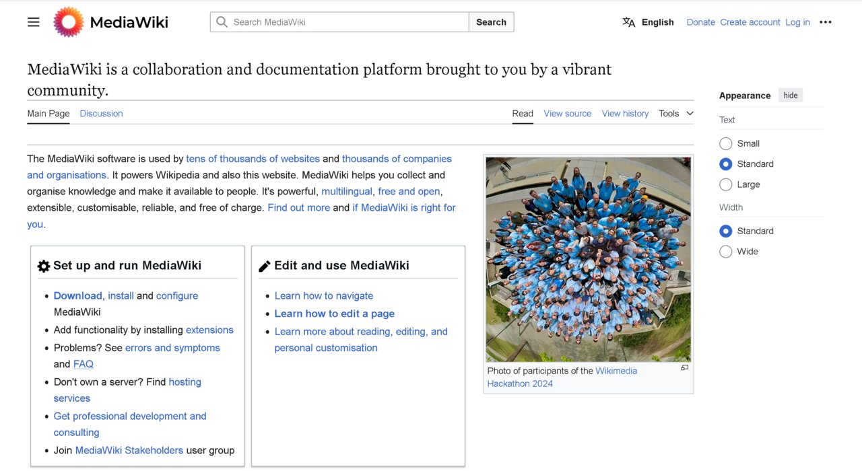Open the hosting services link
Viewport: 862px width, 471px height.
click(x=185, y=382)
